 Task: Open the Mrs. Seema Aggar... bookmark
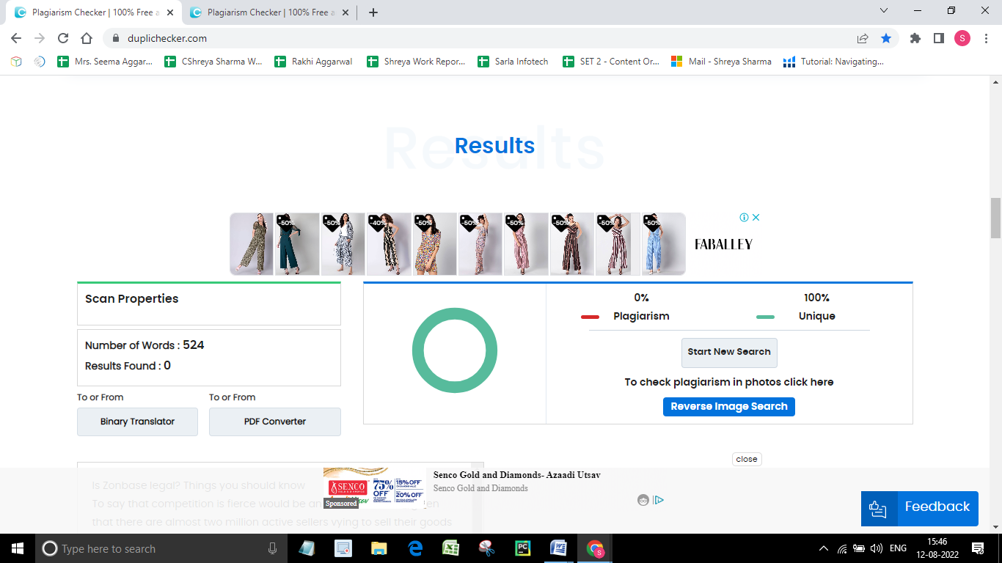click(106, 62)
